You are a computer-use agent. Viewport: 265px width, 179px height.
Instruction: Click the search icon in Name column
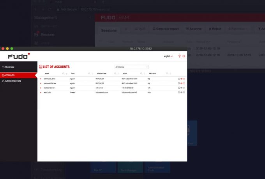coord(63,73)
